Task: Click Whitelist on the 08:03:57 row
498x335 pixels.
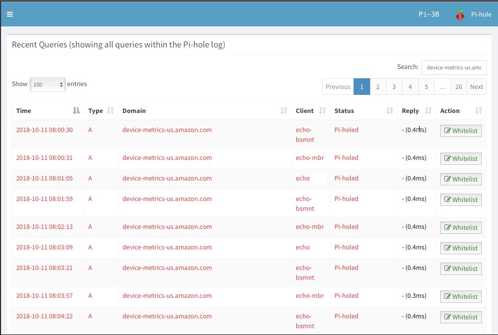Action: point(461,297)
